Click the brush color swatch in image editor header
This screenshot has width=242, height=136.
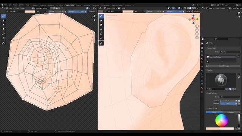point(30,12)
